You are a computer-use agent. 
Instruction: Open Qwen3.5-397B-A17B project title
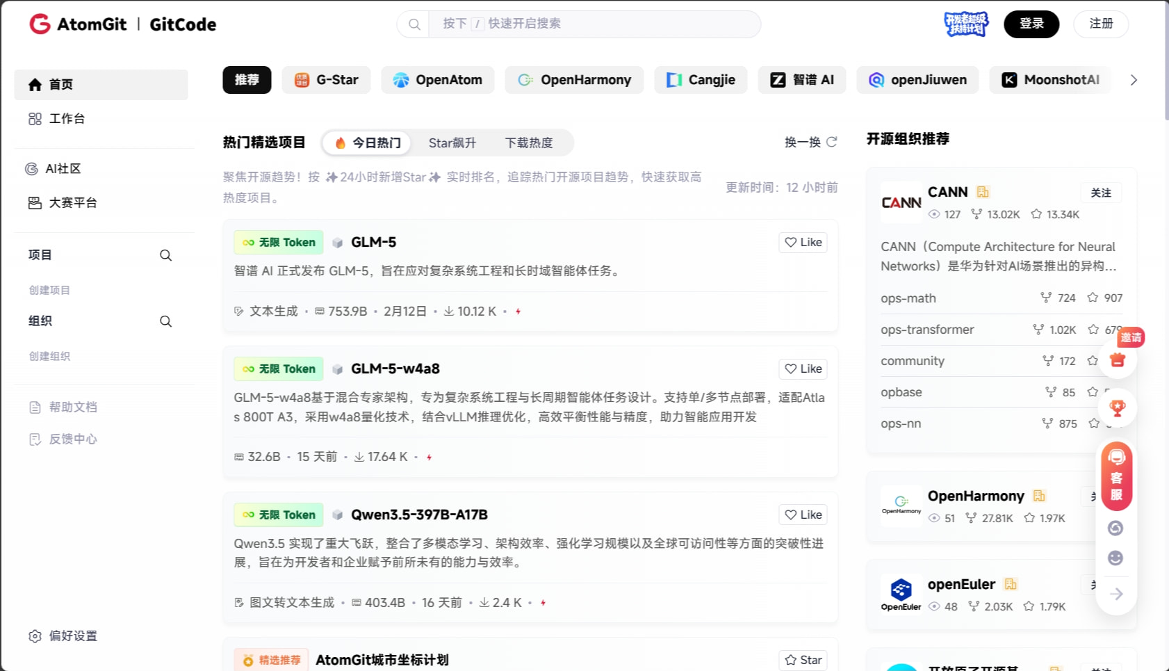click(x=419, y=515)
